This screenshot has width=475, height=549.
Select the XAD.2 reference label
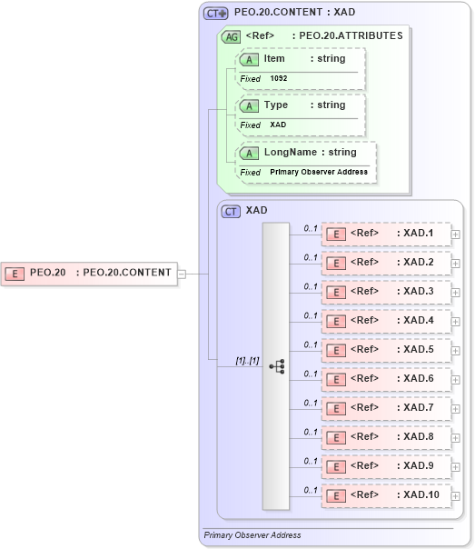point(391,263)
